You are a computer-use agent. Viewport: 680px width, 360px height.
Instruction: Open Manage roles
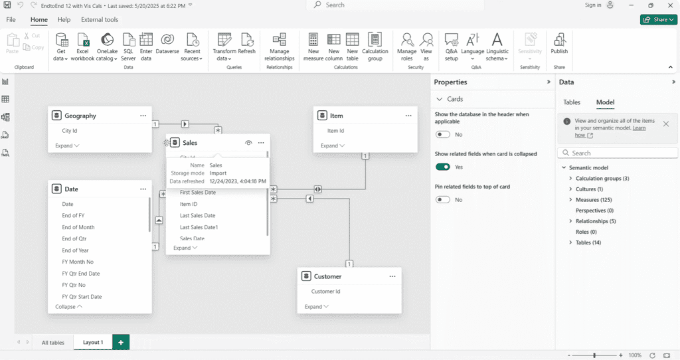click(407, 47)
